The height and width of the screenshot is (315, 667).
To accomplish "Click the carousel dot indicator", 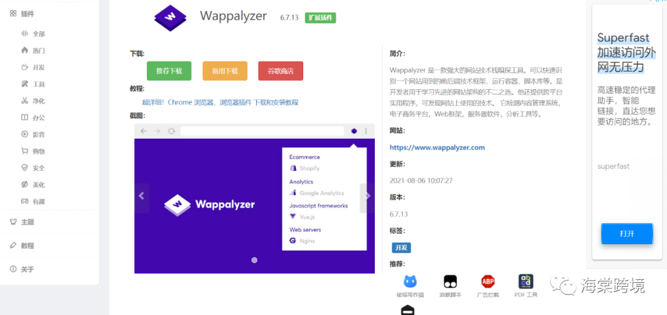I will [x=254, y=260].
